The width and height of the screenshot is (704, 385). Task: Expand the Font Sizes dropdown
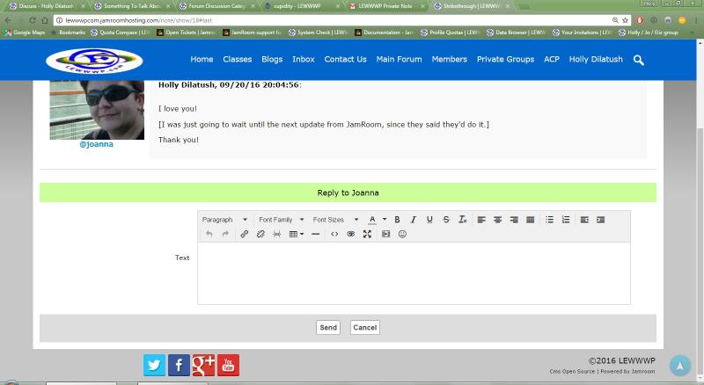click(x=334, y=220)
